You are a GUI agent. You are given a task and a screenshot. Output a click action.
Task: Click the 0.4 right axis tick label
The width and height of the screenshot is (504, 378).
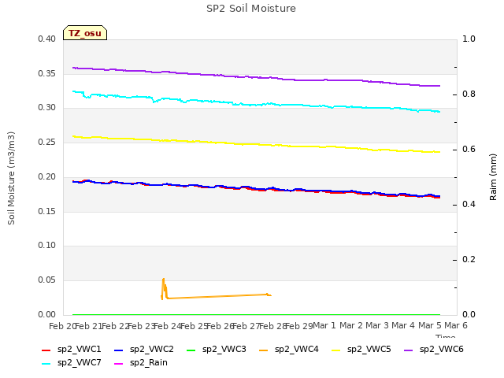(469, 205)
